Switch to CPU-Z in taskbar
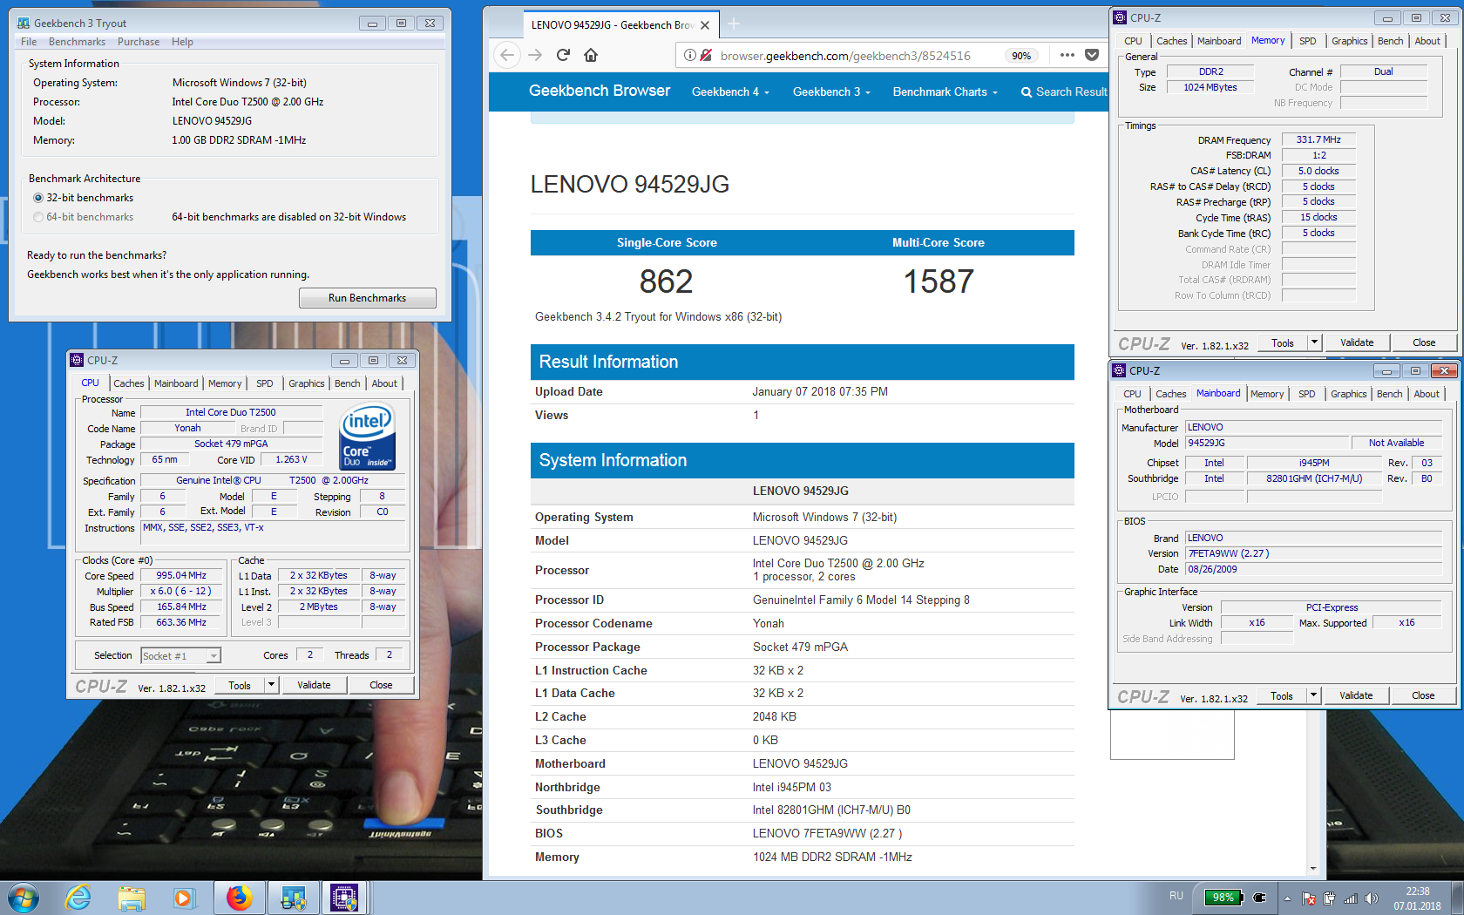The image size is (1464, 915). (x=345, y=898)
